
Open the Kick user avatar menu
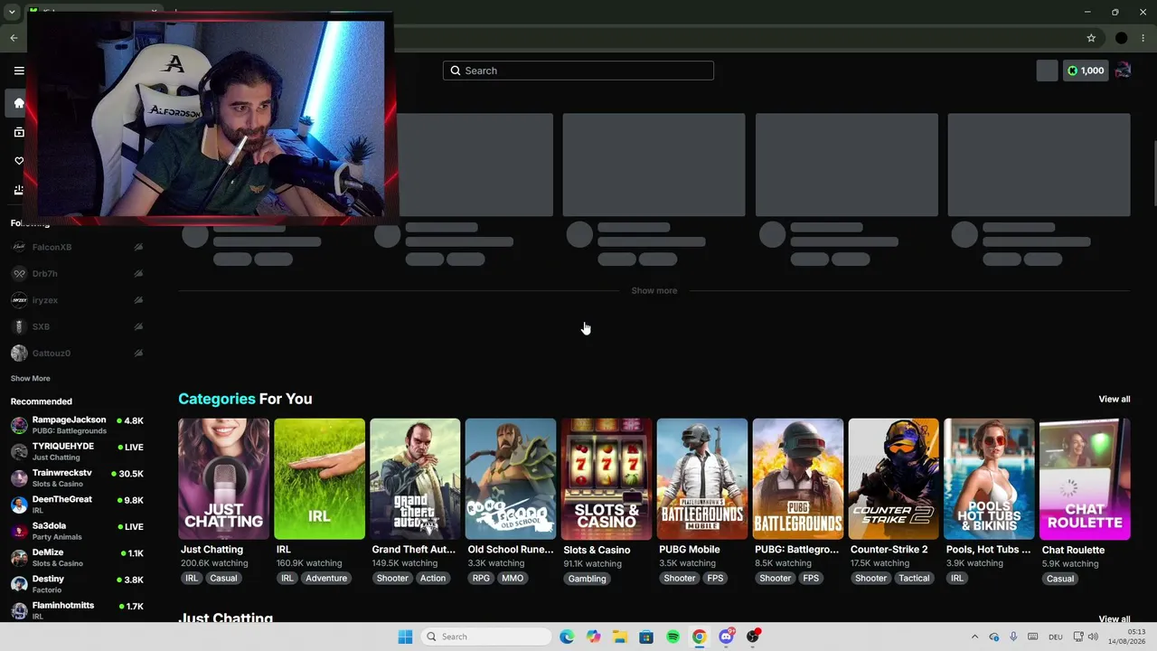click(x=1123, y=71)
